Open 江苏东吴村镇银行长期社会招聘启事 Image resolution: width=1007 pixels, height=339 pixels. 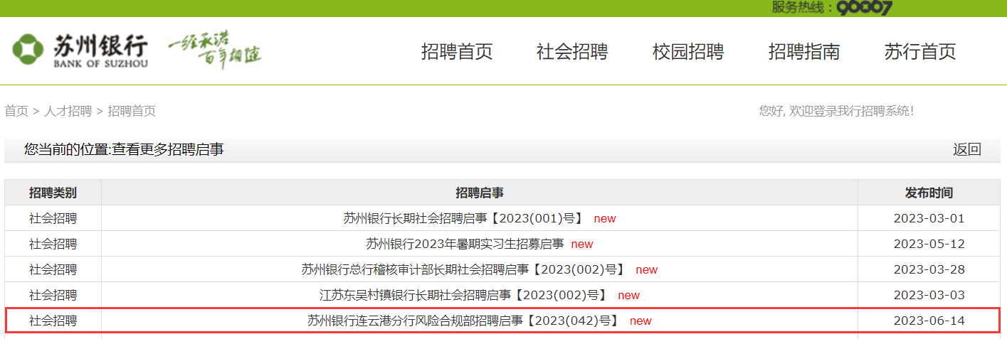pyautogui.click(x=463, y=295)
